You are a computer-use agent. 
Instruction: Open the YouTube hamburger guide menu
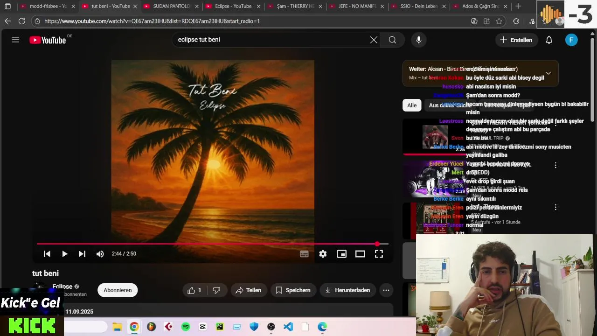15,40
